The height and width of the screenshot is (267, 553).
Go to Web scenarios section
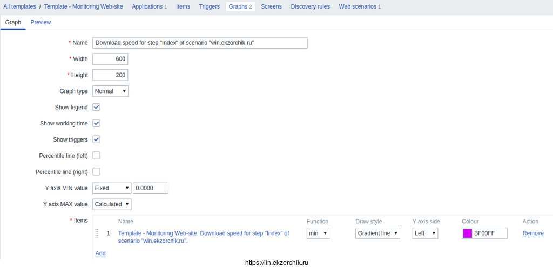click(360, 6)
